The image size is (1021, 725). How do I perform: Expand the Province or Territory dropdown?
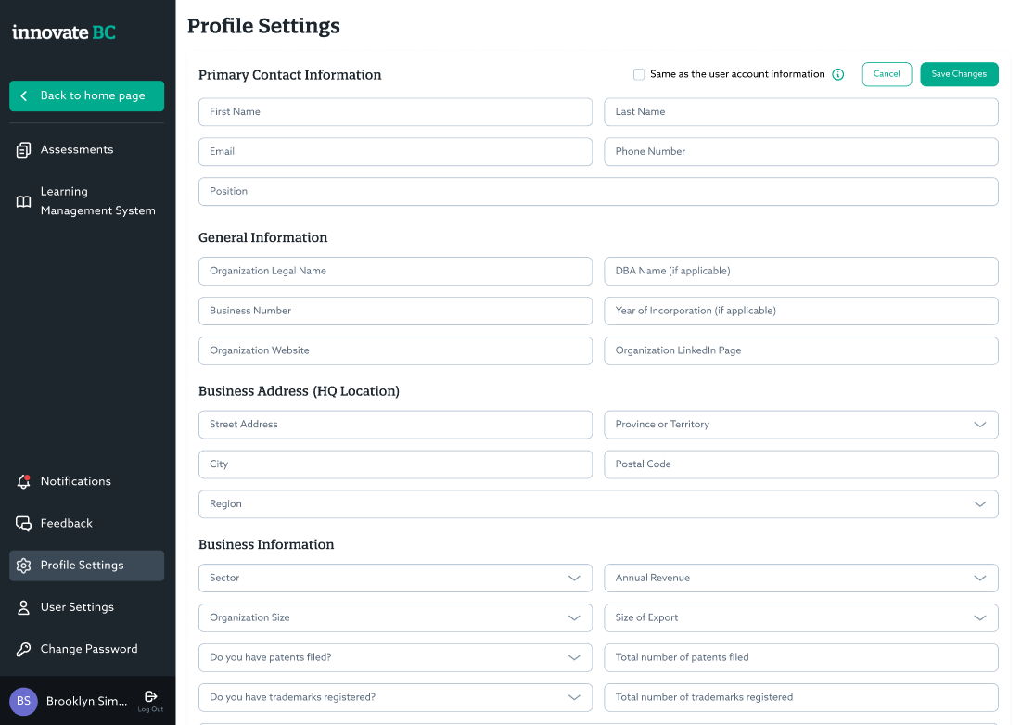(x=801, y=425)
